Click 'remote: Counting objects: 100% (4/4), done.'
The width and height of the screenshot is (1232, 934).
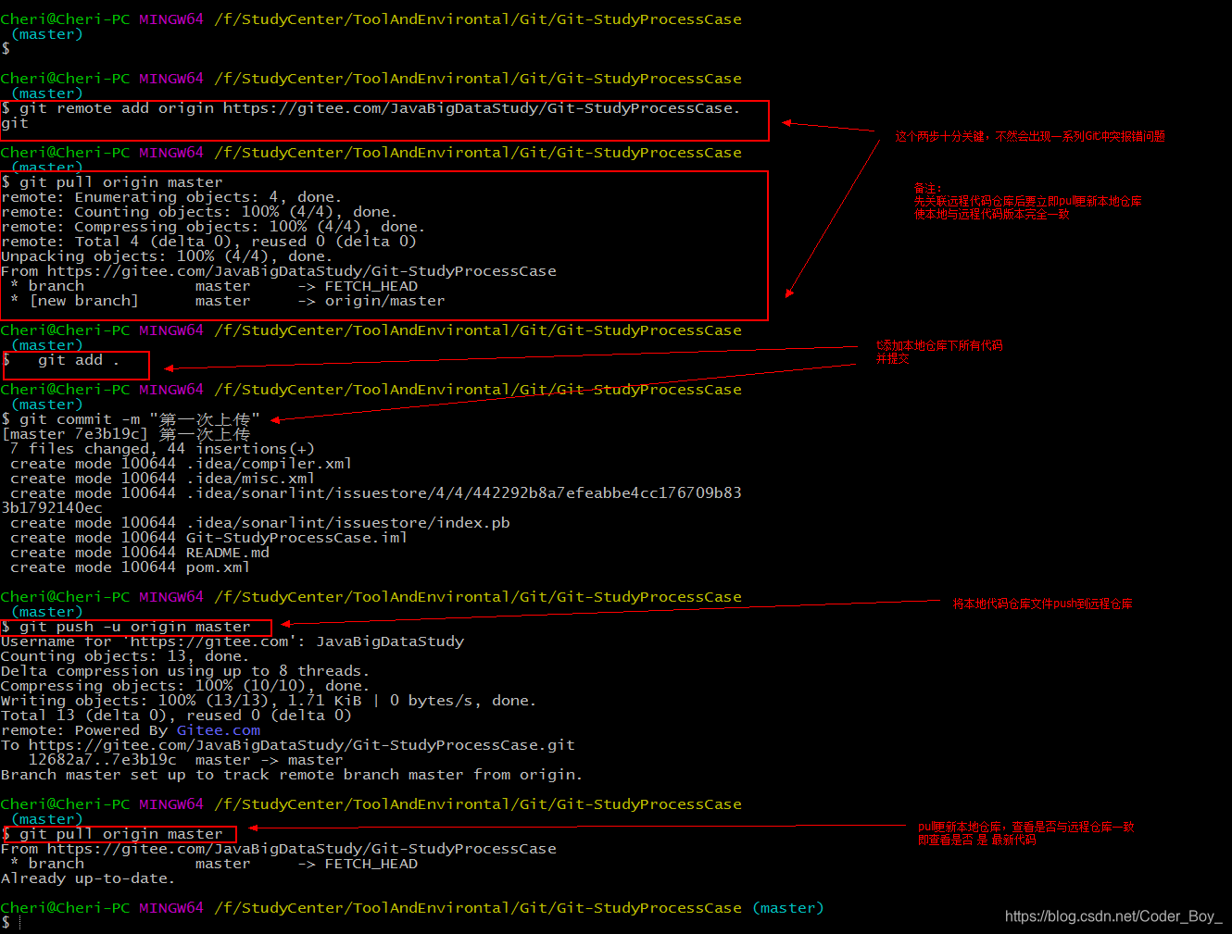tap(199, 212)
